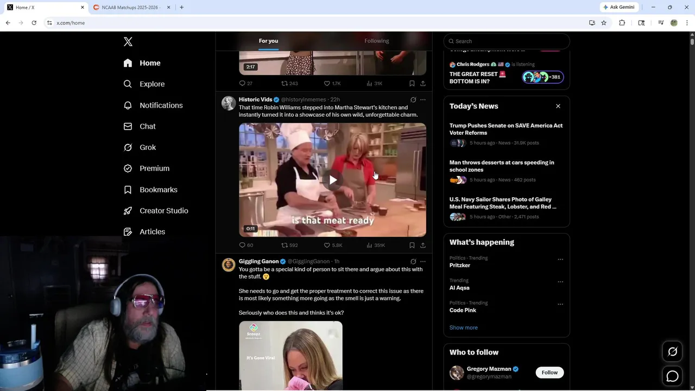Screen dimensions: 695x391
Task: Open the Explore page
Action: click(144, 84)
